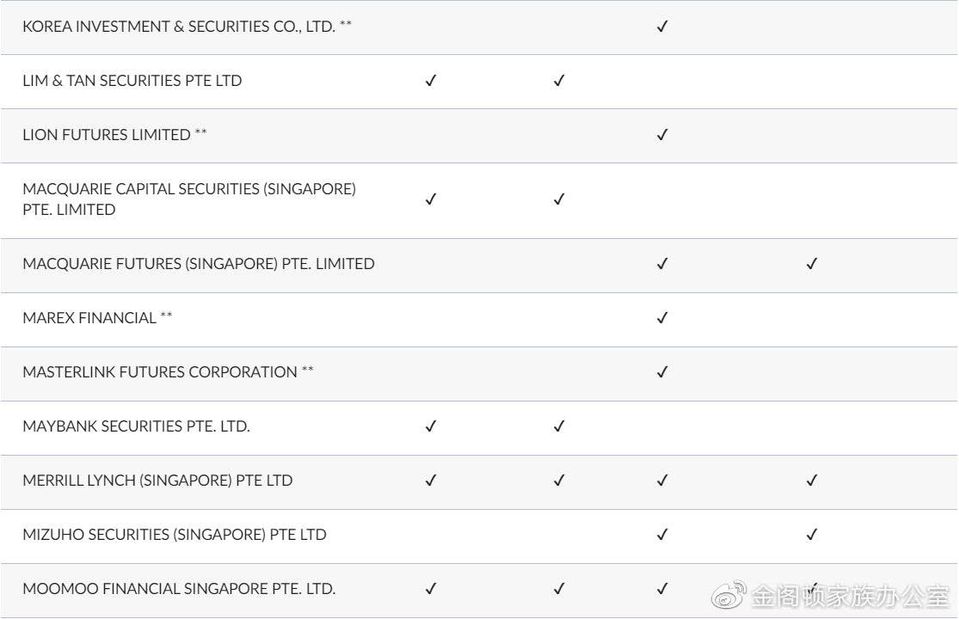
Task: Open the Lim & Tan Securities Pte Ltd entry
Action: coord(132,81)
